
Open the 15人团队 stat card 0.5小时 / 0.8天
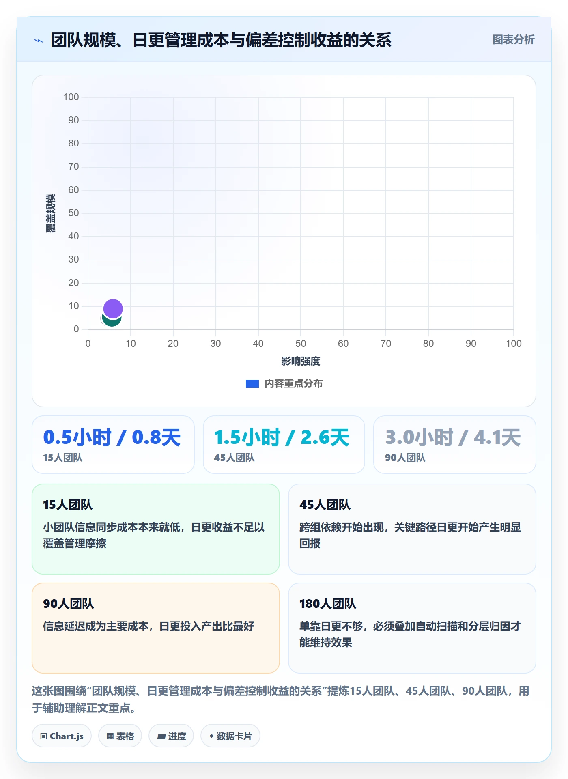[113, 445]
